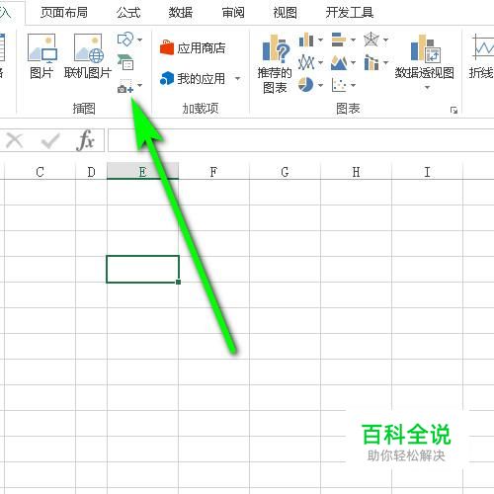494x494 pixels.
Task: Click in the formula bar input
Action: (x=301, y=140)
